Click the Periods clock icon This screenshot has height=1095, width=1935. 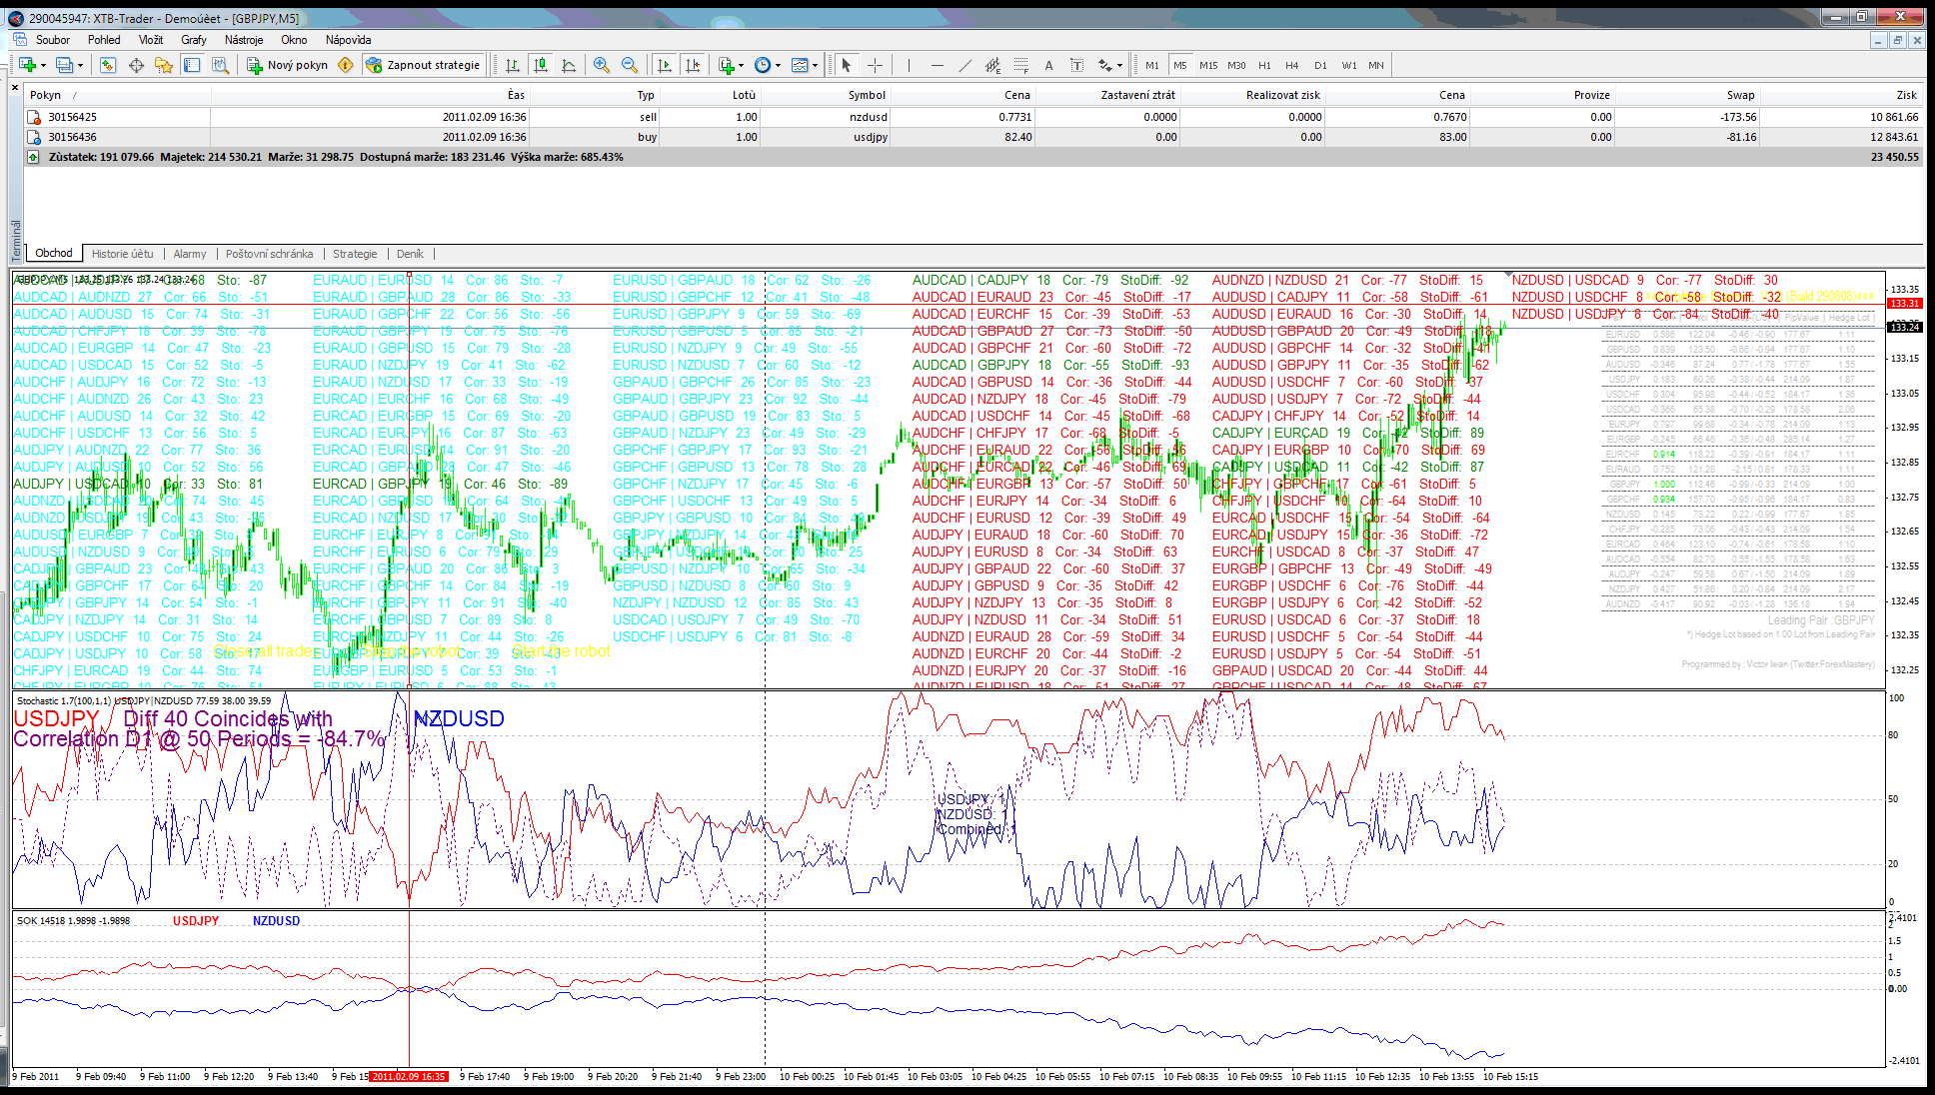[763, 65]
